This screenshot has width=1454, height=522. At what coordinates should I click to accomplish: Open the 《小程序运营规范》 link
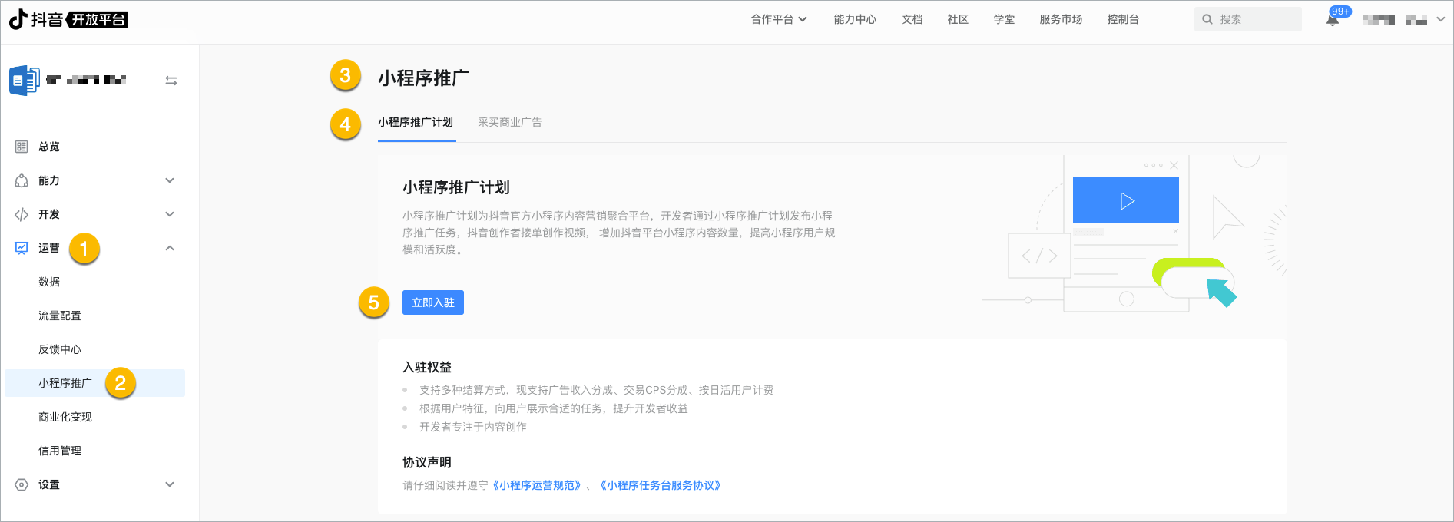537,485
